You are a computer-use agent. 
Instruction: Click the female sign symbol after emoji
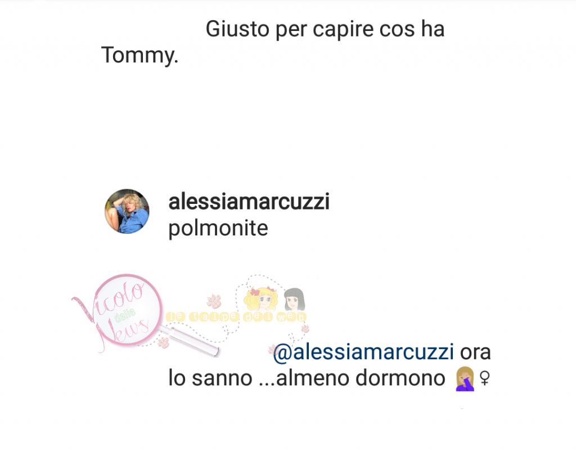485,378
